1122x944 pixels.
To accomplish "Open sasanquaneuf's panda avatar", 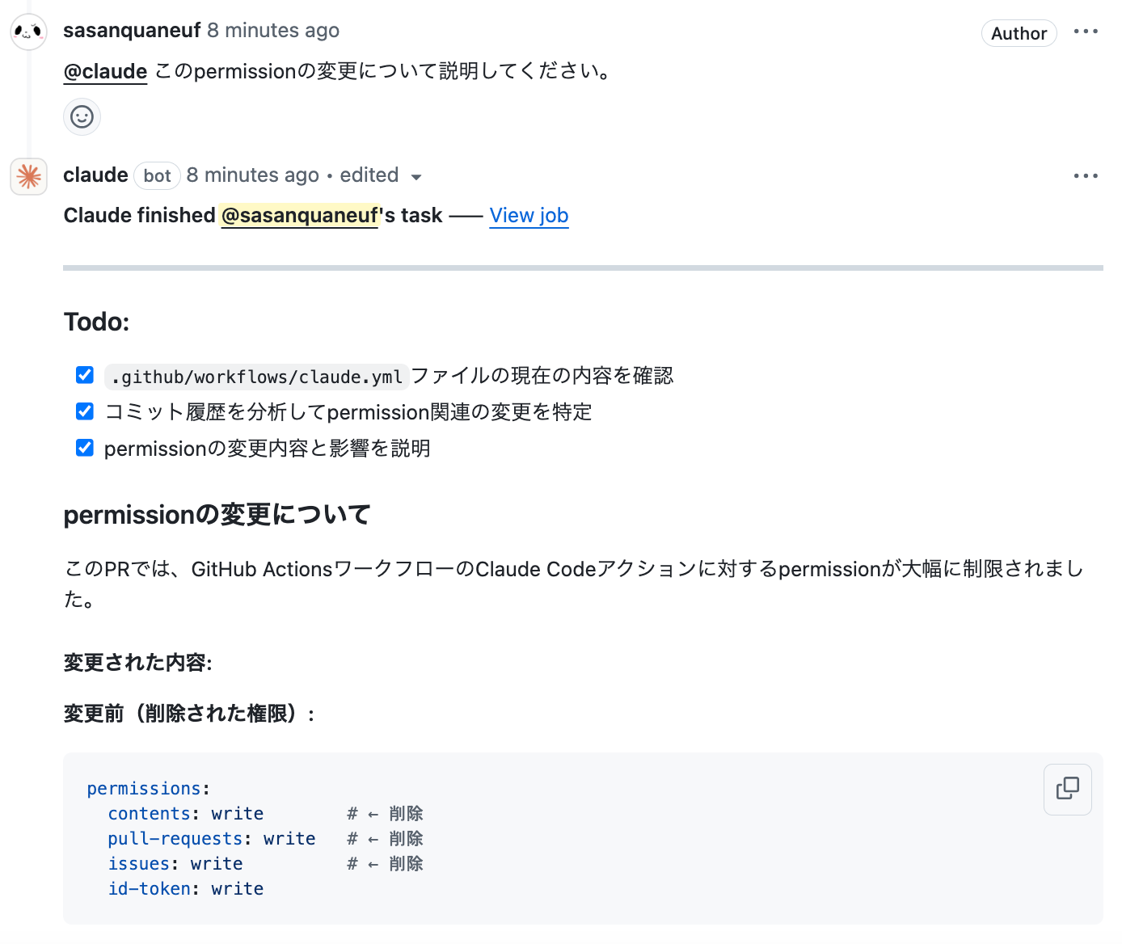I will point(28,32).
